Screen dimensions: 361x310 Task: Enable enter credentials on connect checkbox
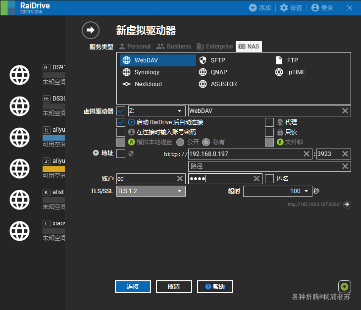pyautogui.click(x=121, y=132)
